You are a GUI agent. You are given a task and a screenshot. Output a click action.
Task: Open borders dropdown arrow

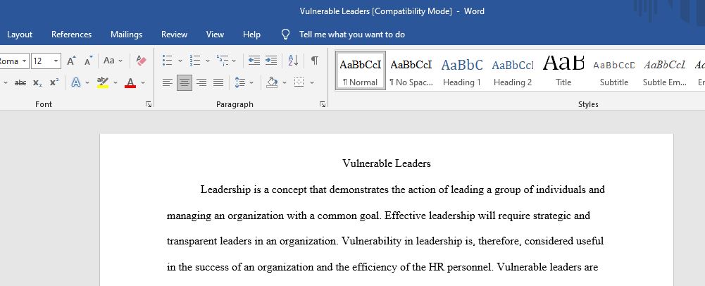tap(312, 82)
